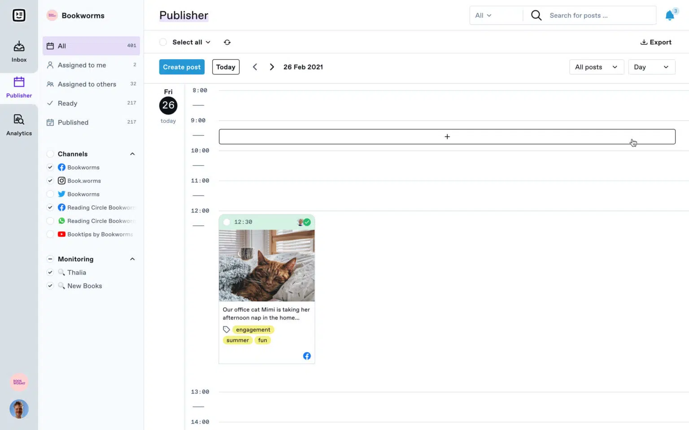Viewport: 689px width, 430px height.
Task: Click the refresh icon next to Select all
Action: point(227,42)
